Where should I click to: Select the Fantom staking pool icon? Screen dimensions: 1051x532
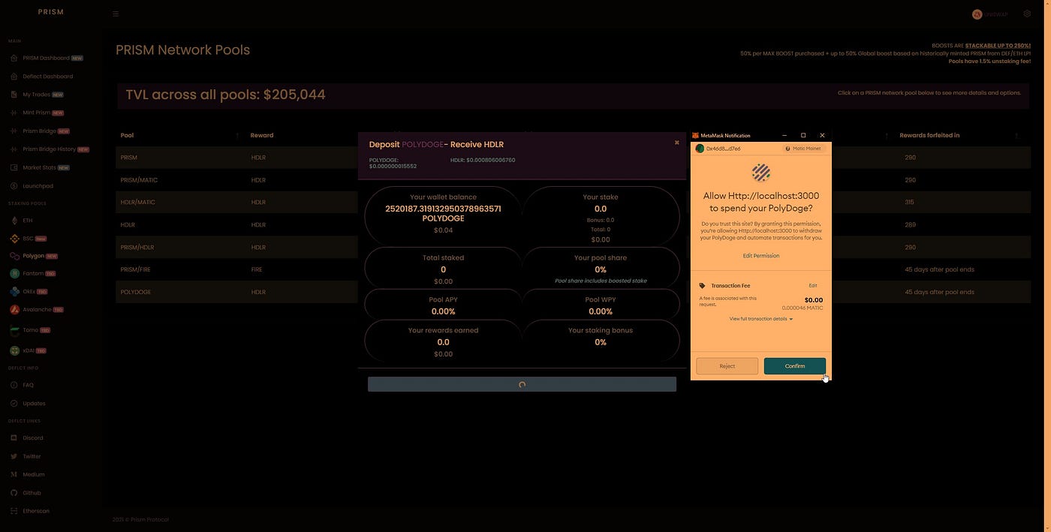[14, 274]
